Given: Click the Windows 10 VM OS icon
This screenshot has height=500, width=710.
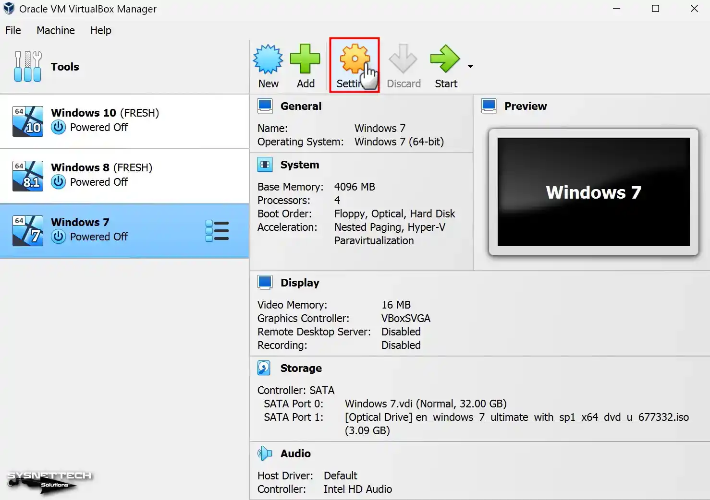Looking at the screenshot, I should [28, 121].
